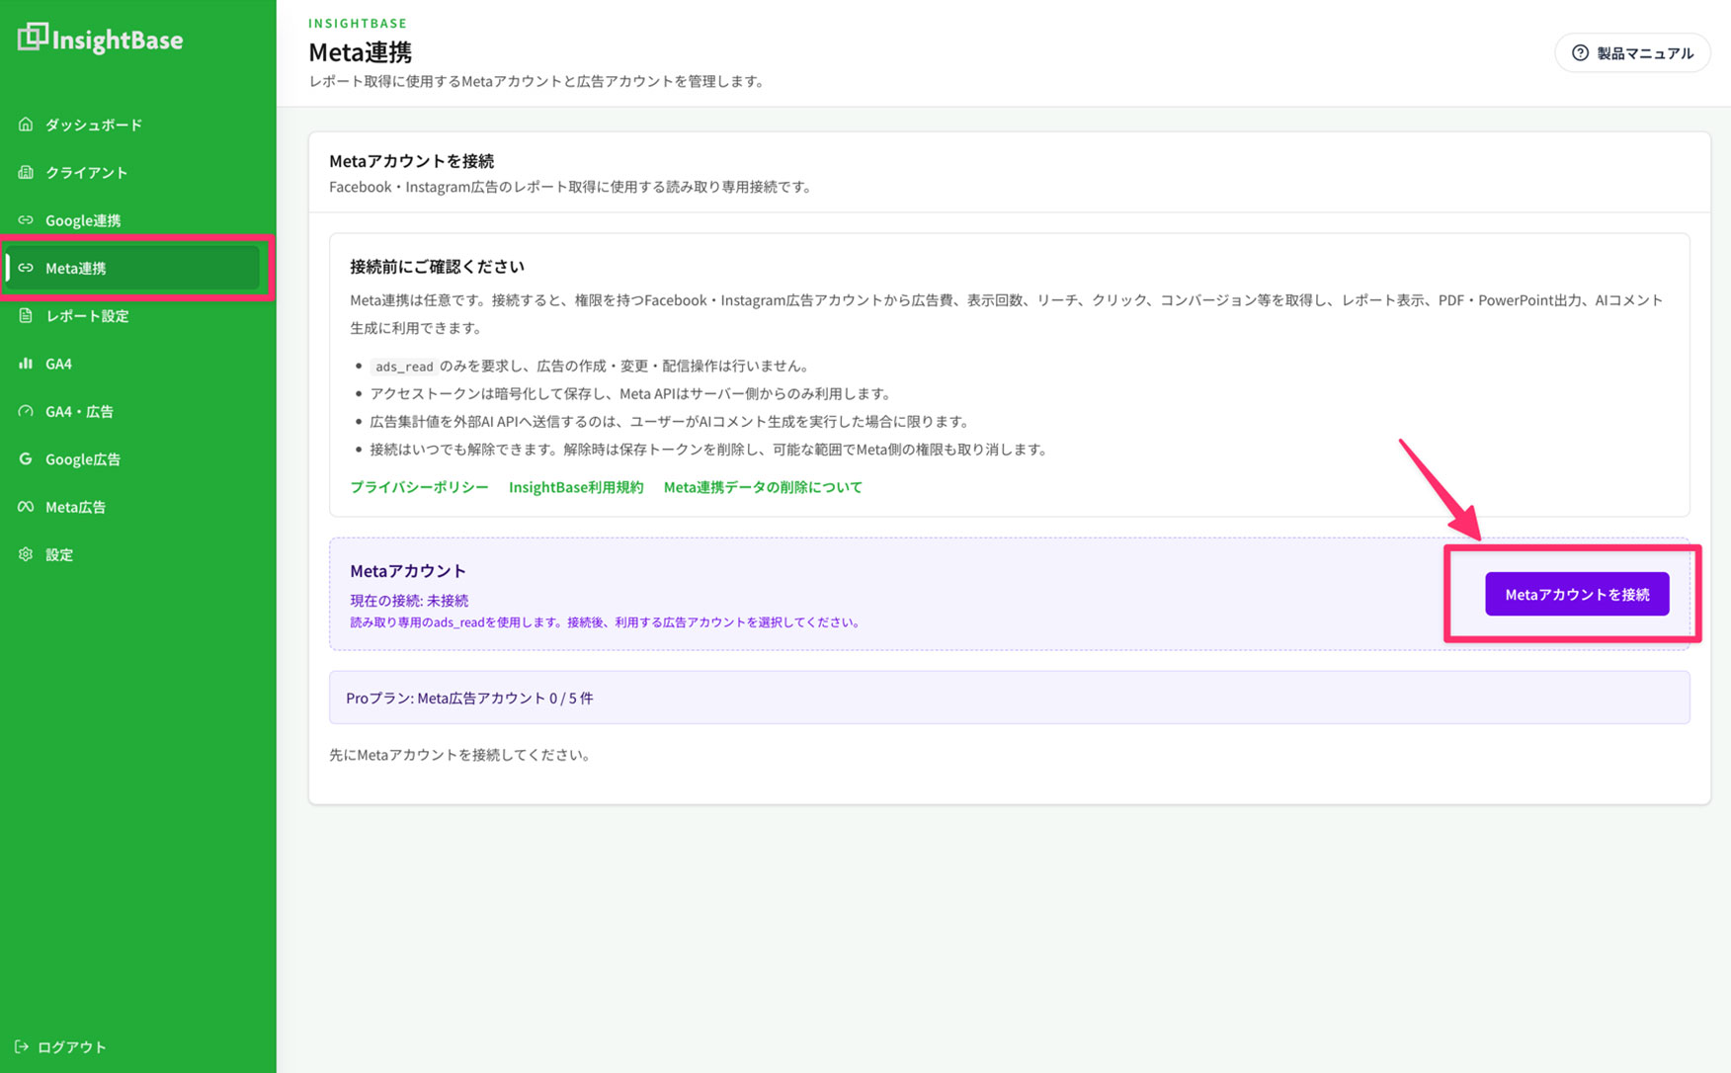
Task: Open the プライバシーポリシー link
Action: click(x=419, y=487)
